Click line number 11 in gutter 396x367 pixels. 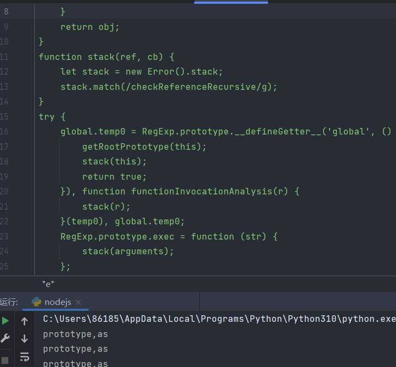tap(4, 57)
